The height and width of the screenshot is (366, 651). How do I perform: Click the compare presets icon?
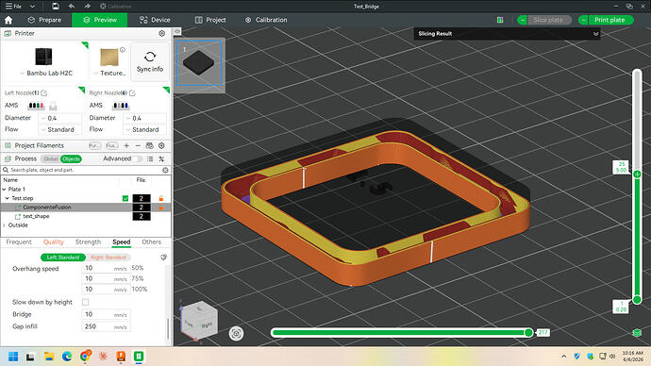[x=161, y=158]
